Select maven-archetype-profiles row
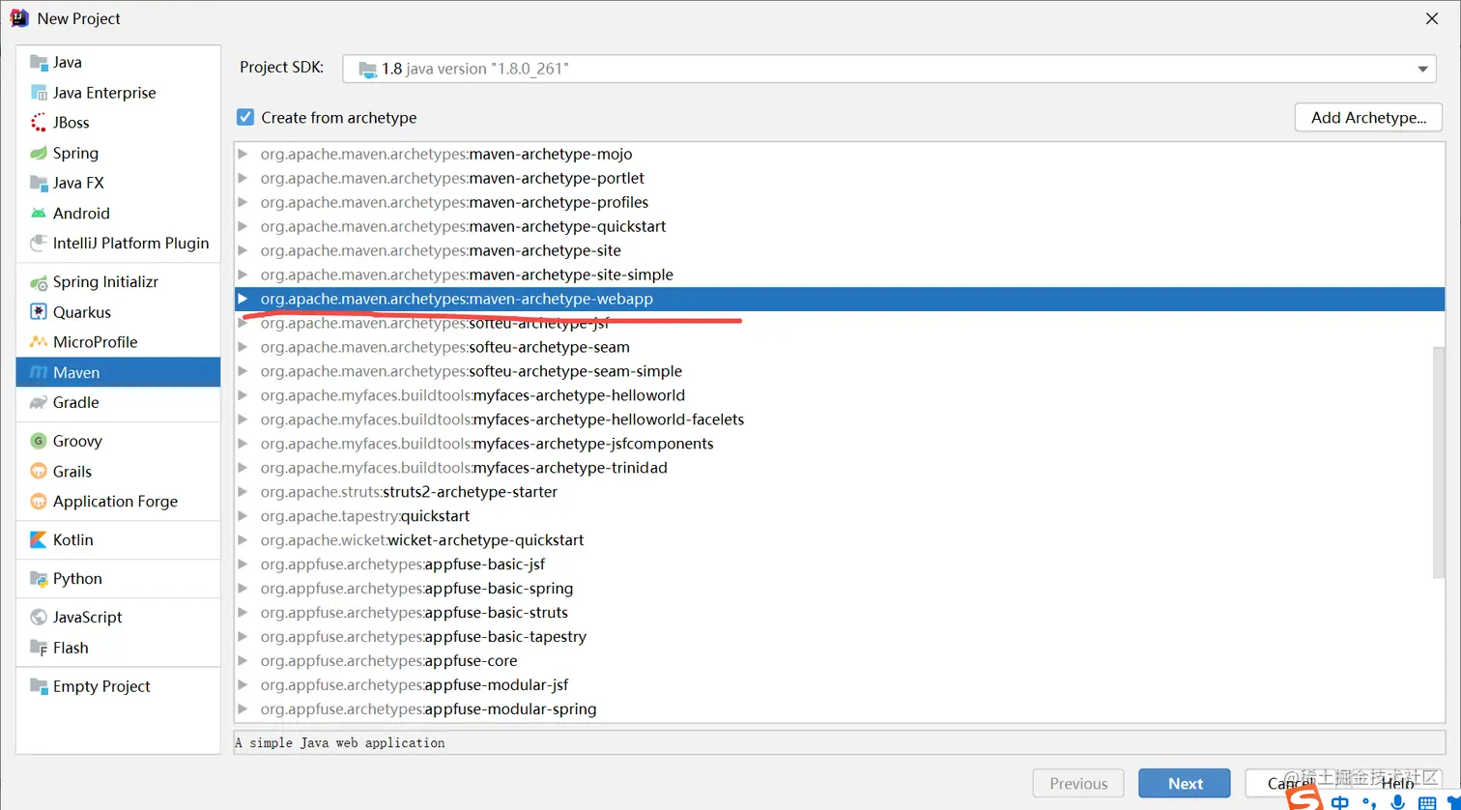Screen dimensions: 1461x810 tap(840, 202)
